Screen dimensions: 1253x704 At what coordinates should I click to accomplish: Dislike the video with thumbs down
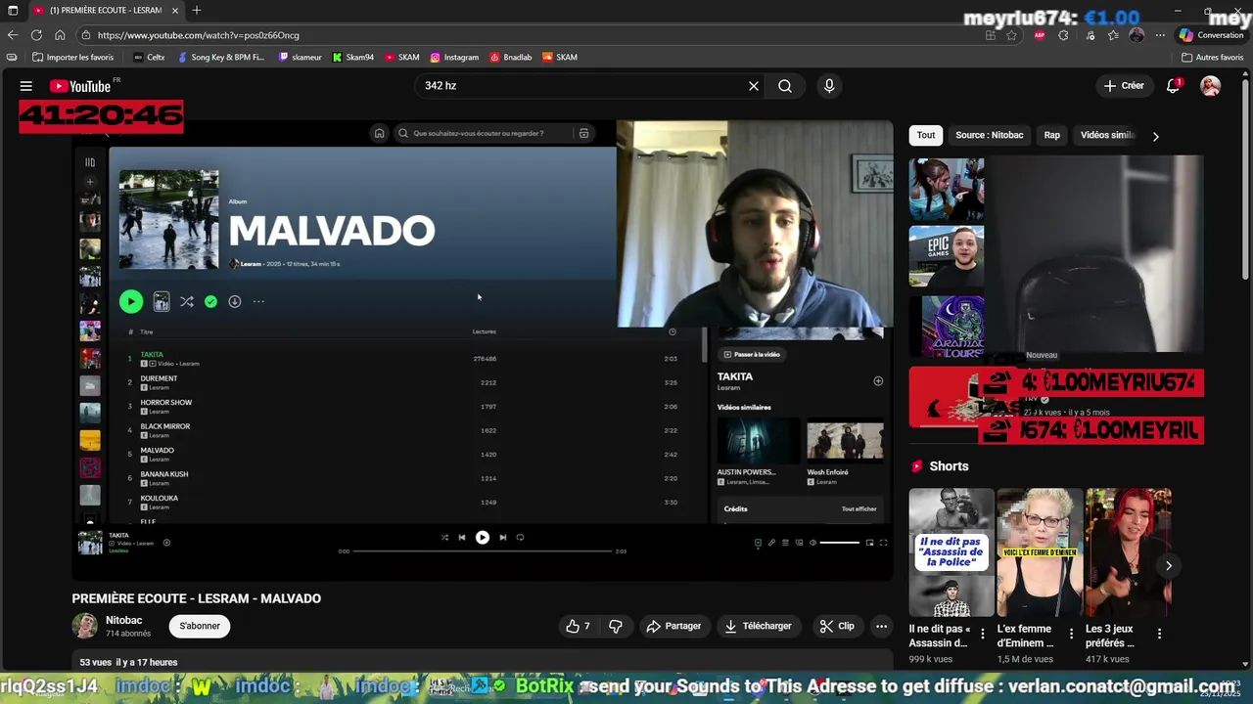[616, 626]
